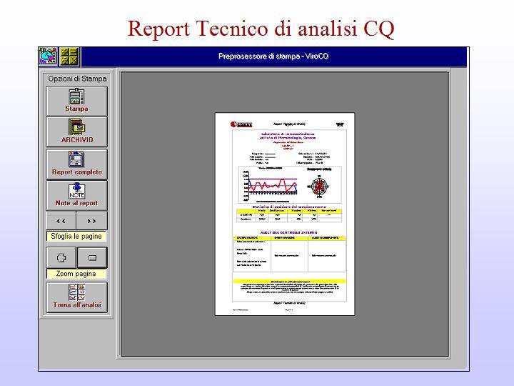514x386 pixels.
Task: Click the red logo on the report page
Action: point(241,124)
